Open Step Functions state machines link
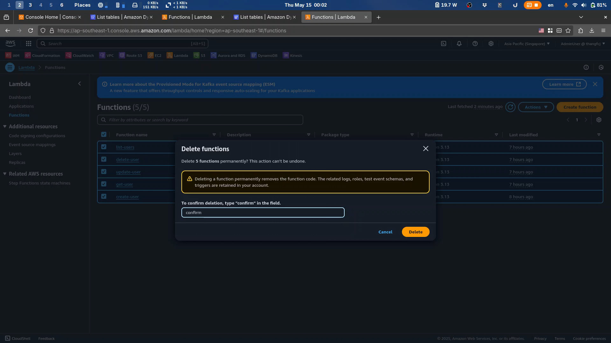Screen dimensions: 611x343 39,183
